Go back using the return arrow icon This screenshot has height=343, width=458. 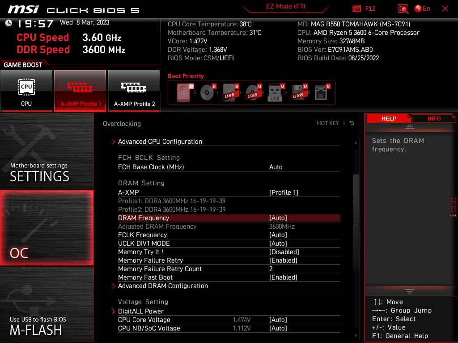(x=352, y=123)
